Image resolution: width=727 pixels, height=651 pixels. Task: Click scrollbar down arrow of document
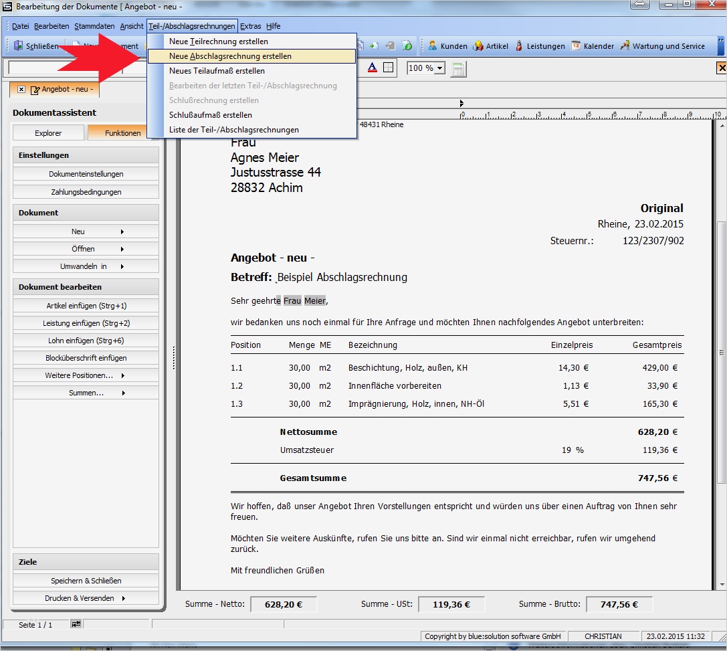click(x=722, y=585)
